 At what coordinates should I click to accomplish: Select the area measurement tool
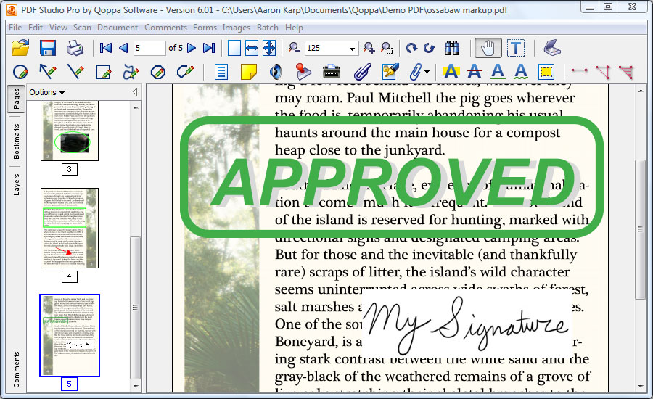point(626,72)
